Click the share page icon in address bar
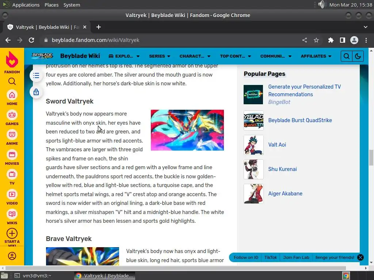The height and width of the screenshot is (280, 374). pyautogui.click(x=305, y=40)
